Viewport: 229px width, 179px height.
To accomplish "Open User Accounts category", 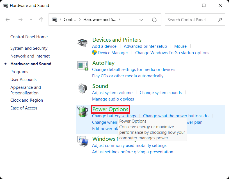I will pos(24,80).
